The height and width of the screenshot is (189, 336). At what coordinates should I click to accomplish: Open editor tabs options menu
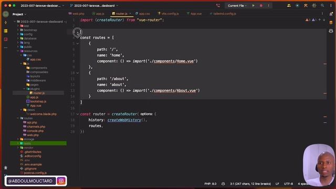click(x=322, y=14)
